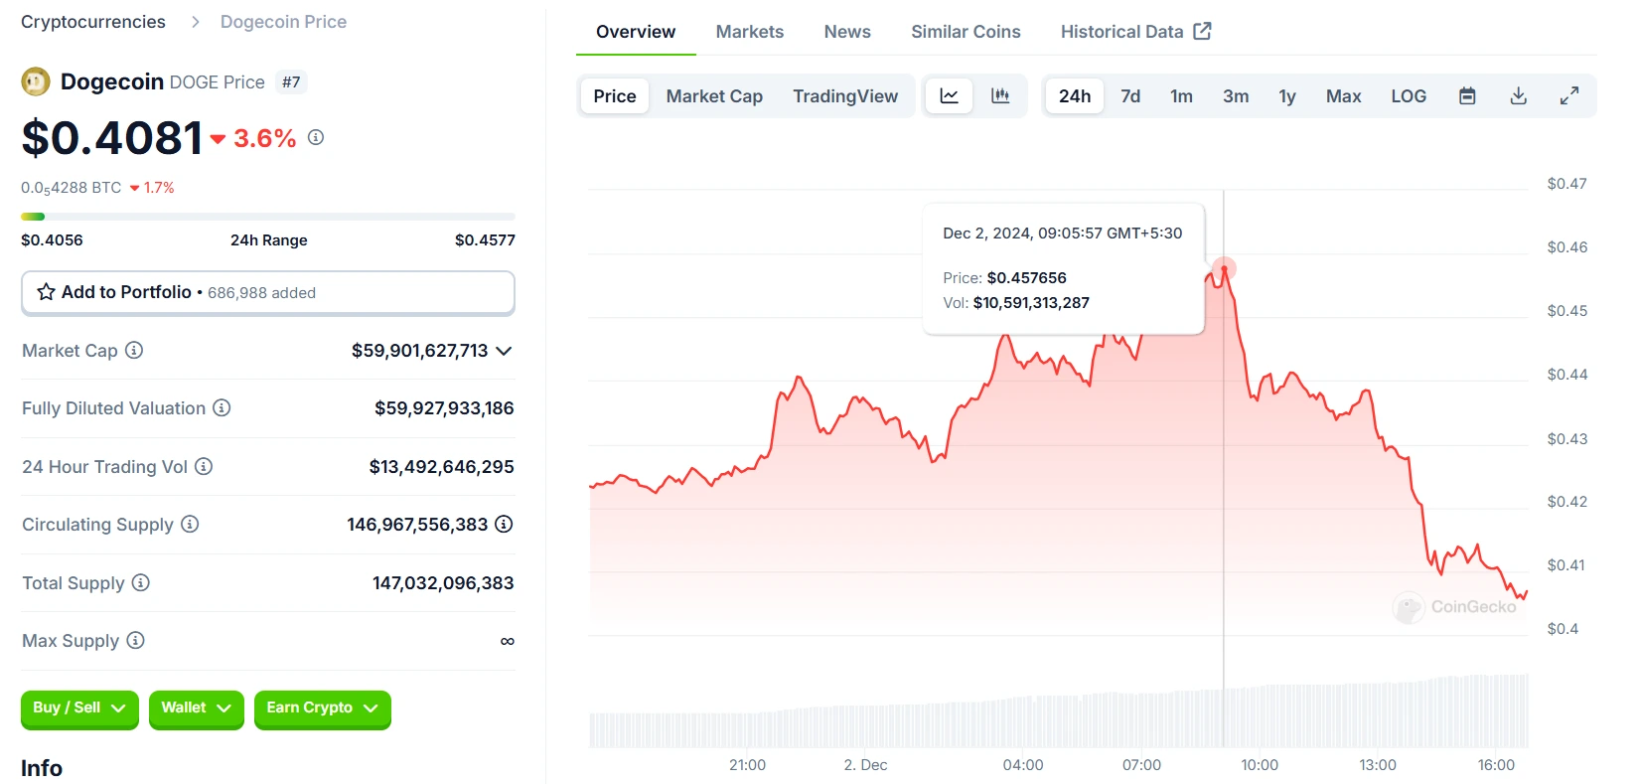
Task: Toggle the LOG scale option
Action: point(1409,96)
